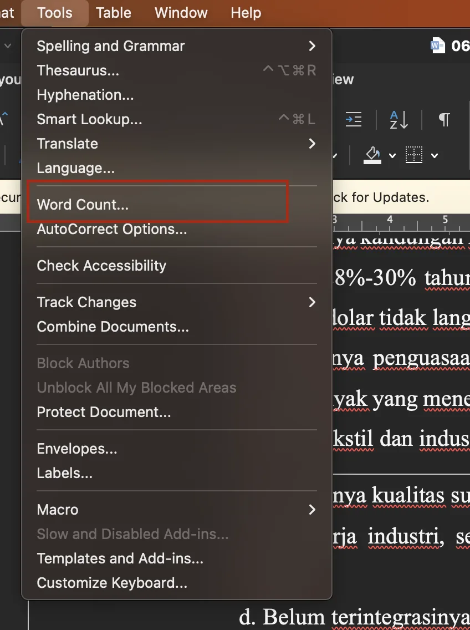Click the Word document icon in title bar
Image resolution: width=470 pixels, height=630 pixels.
[x=437, y=46]
